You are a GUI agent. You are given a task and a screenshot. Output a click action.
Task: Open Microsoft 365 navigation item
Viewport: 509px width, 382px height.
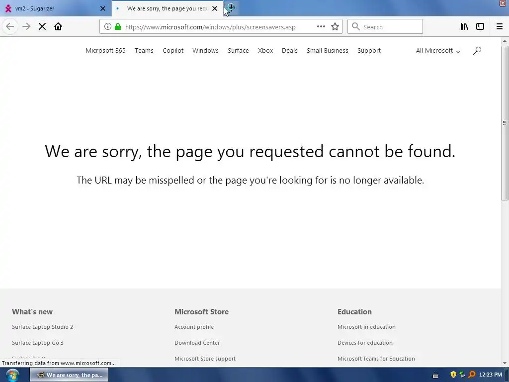coord(105,51)
